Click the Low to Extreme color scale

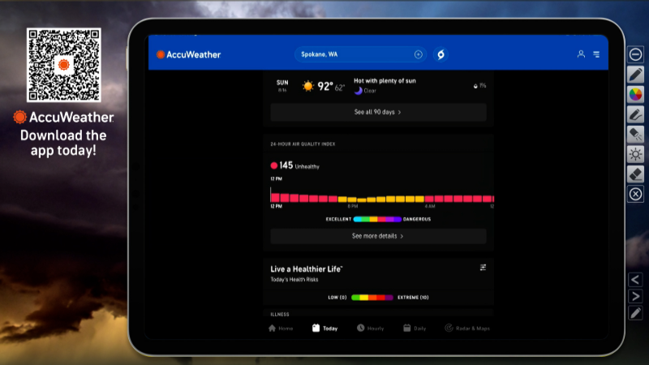coord(372,298)
